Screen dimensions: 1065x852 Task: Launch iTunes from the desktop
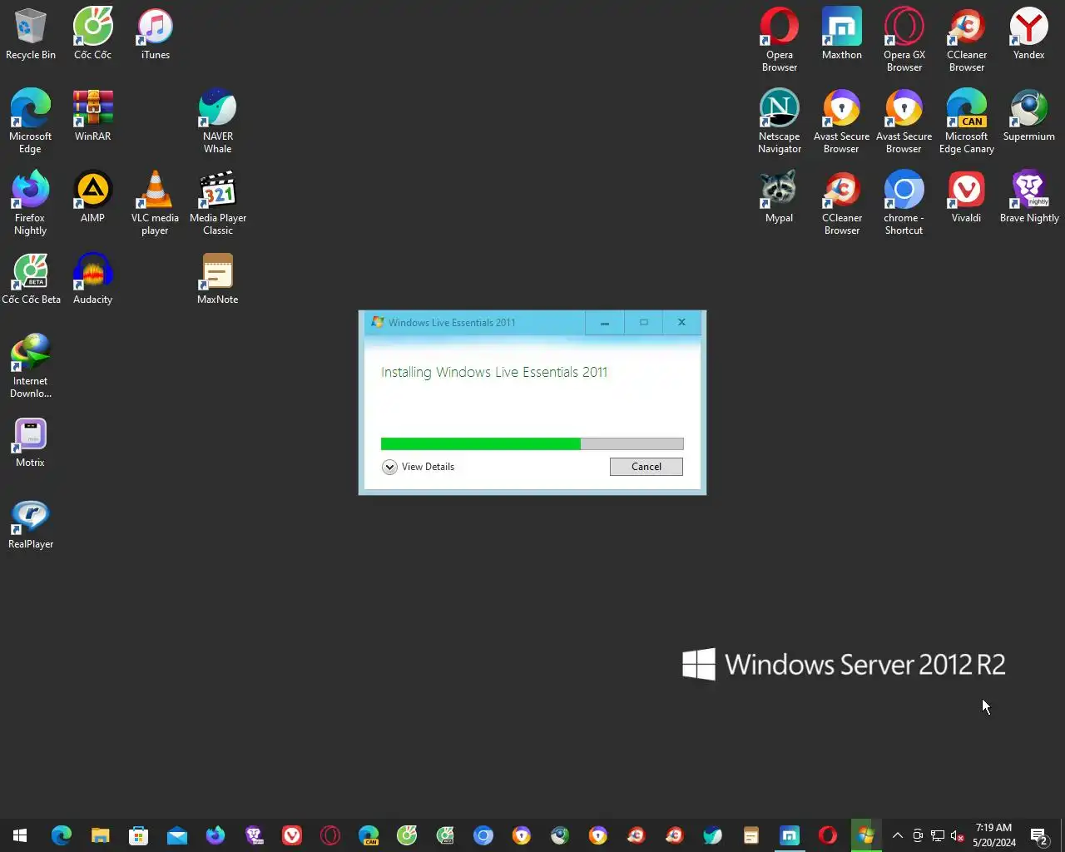coord(155,34)
